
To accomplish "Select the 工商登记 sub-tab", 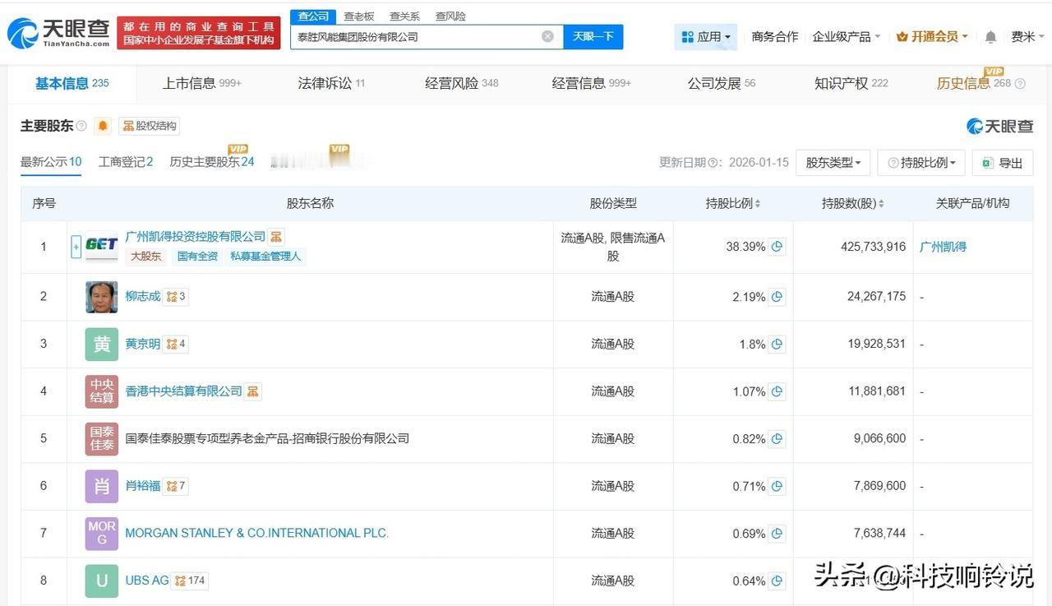I will (x=126, y=162).
